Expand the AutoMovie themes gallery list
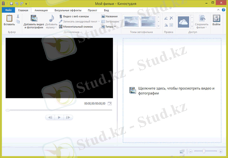Screen dimensions: 228x158 click(x=159, y=26)
